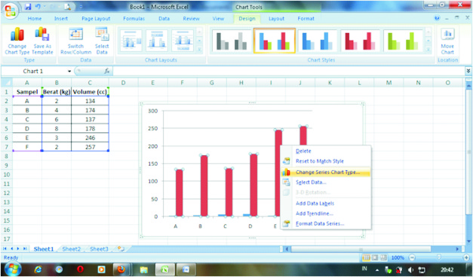Click the Save icon in quick access toolbar
This screenshot has height=277, width=473.
click(x=28, y=7)
